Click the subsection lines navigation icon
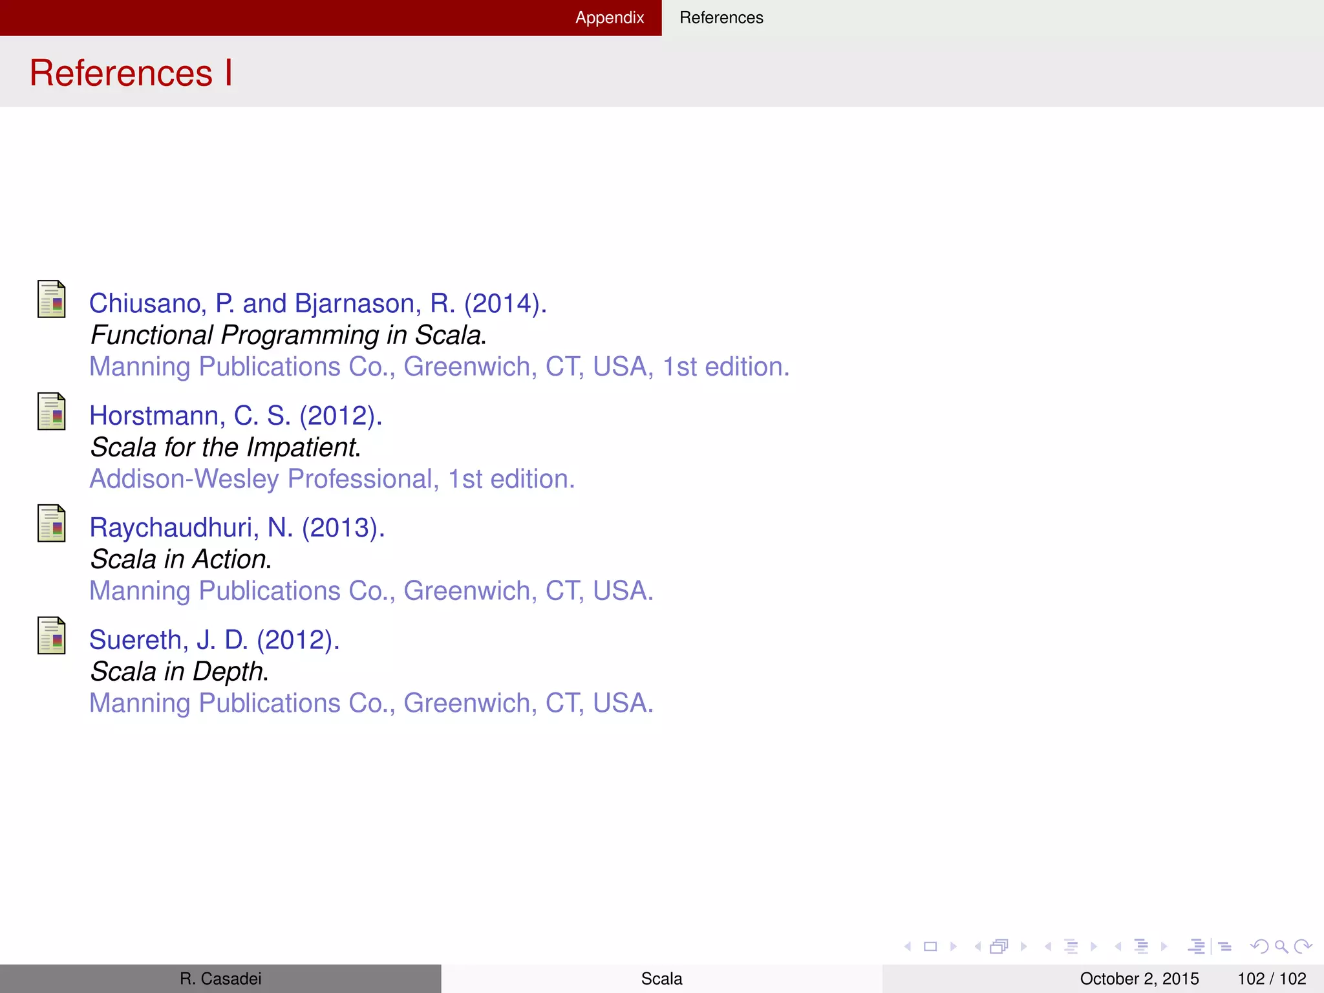This screenshot has width=1324, height=993. coord(1071,946)
